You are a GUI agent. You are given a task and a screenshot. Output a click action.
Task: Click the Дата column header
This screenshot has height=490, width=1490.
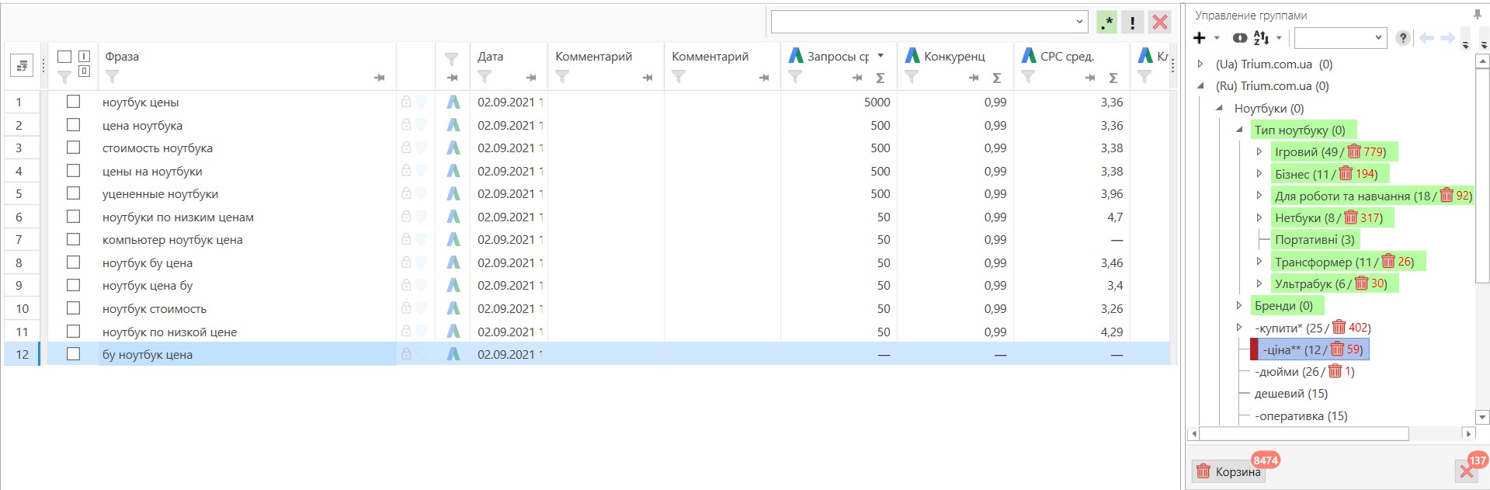[x=490, y=57]
